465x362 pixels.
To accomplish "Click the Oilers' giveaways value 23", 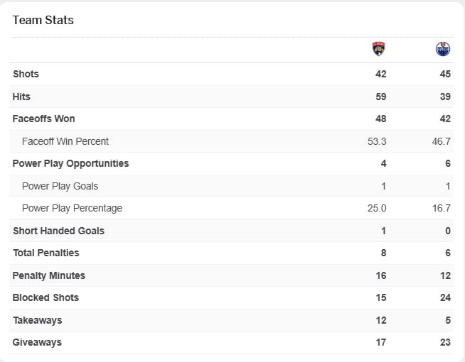I will click(445, 342).
